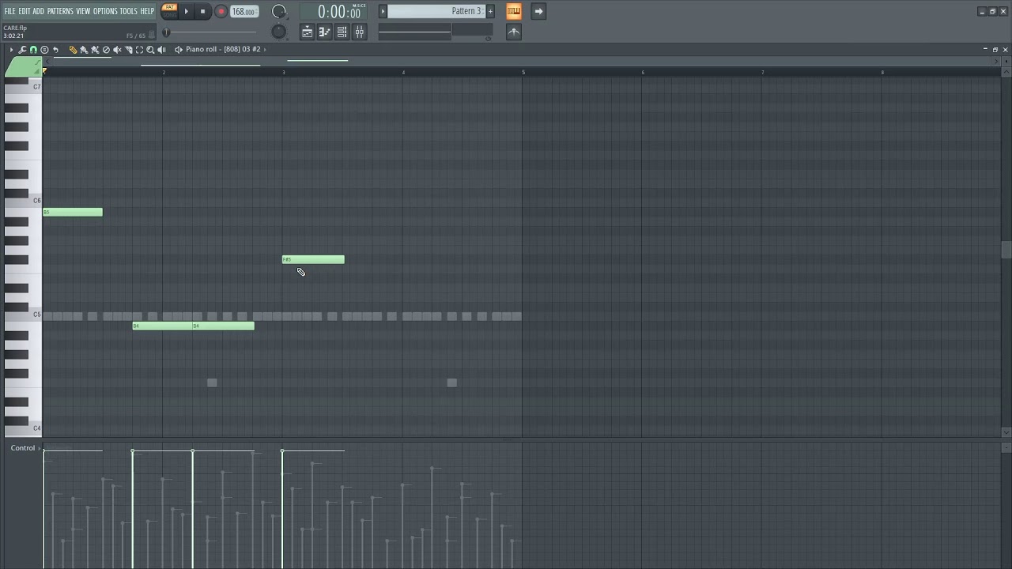Toggle the snap magnet in piano roll
Image resolution: width=1012 pixels, height=569 pixels.
click(x=33, y=50)
